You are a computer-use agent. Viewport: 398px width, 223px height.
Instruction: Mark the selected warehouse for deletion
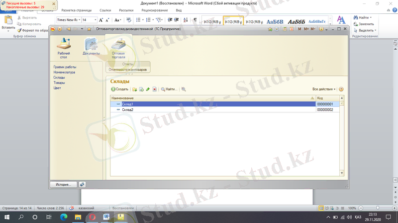click(x=154, y=89)
